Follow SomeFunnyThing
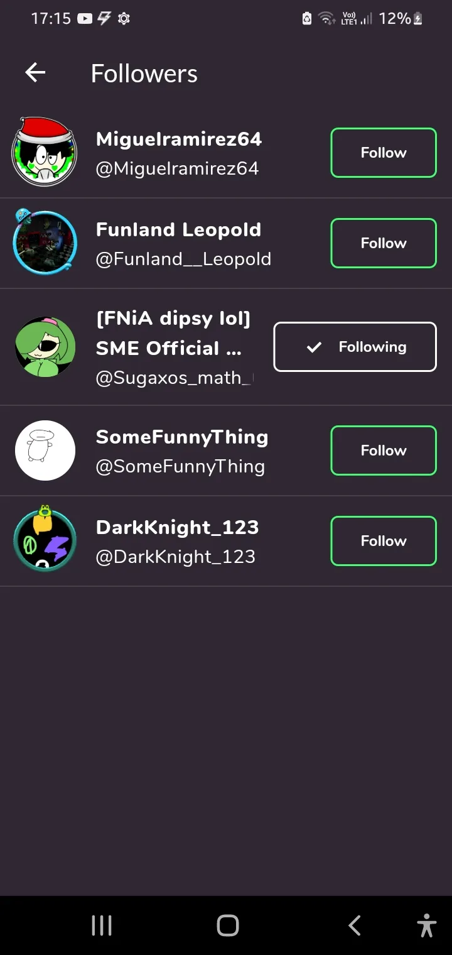Screen dimensions: 452x955 point(383,450)
